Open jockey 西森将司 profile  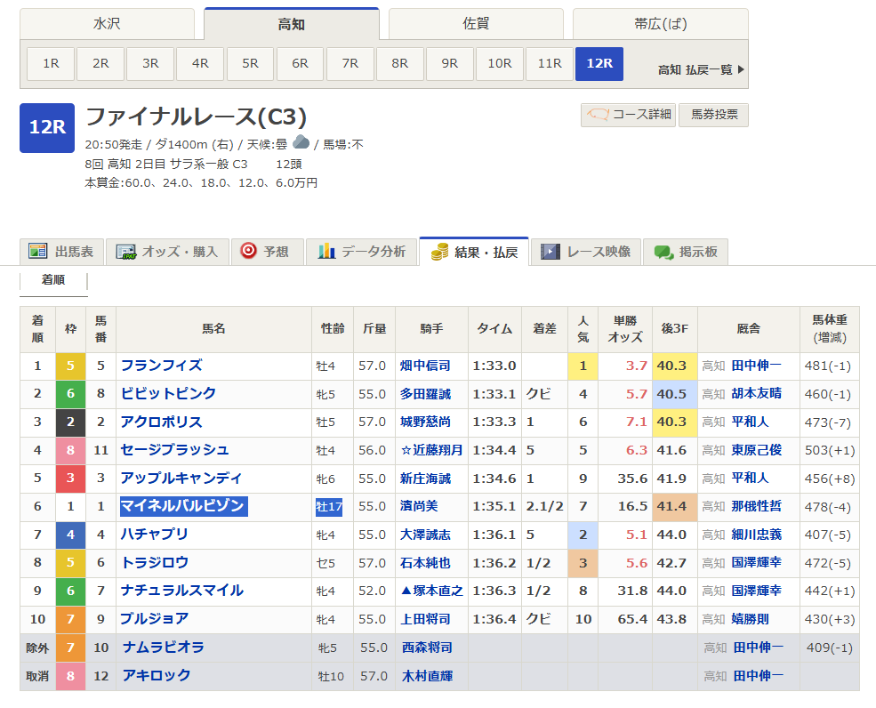pyautogui.click(x=428, y=648)
